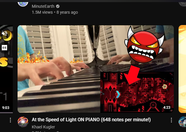Viewport: 186px width, 132px height.
Task: Unmute the left video preview
Action: 4,33
